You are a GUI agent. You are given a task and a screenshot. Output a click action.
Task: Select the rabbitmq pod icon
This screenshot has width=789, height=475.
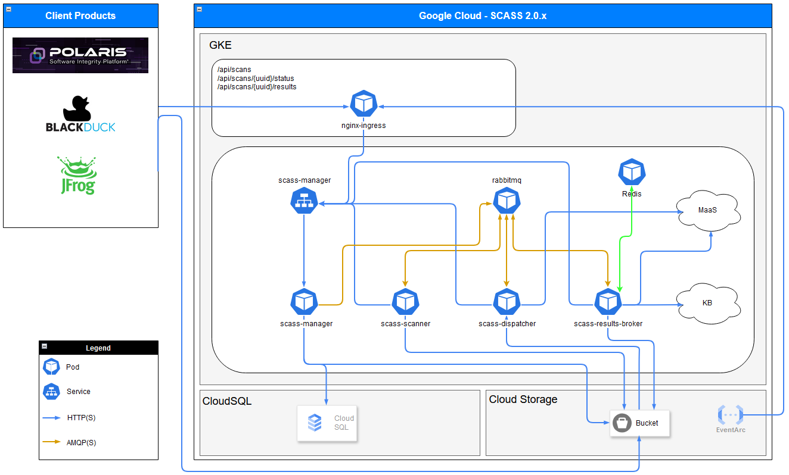pos(507,201)
